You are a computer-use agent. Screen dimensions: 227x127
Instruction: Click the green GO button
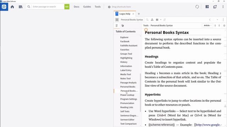click(67, 7)
